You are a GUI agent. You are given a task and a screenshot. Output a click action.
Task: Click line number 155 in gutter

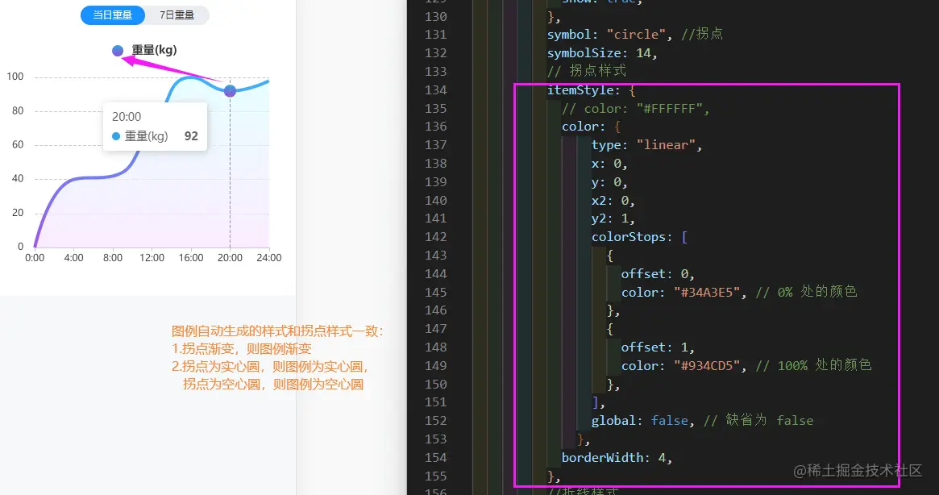(x=435, y=476)
